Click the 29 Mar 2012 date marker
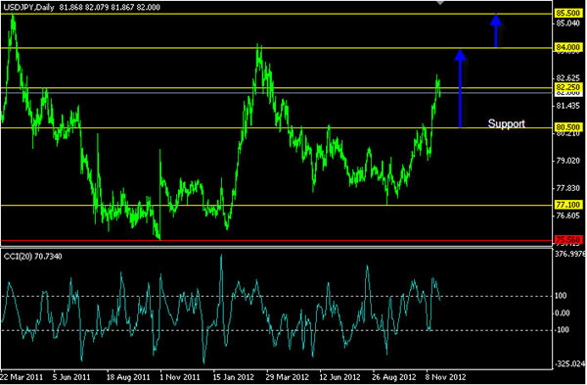Viewport: 587px width, 385px height. [288, 376]
